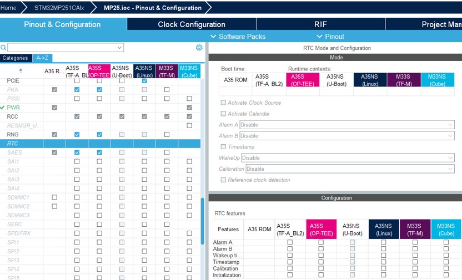The image size is (462, 280).
Task: Open the gear settings icon
Action: click(199, 47)
